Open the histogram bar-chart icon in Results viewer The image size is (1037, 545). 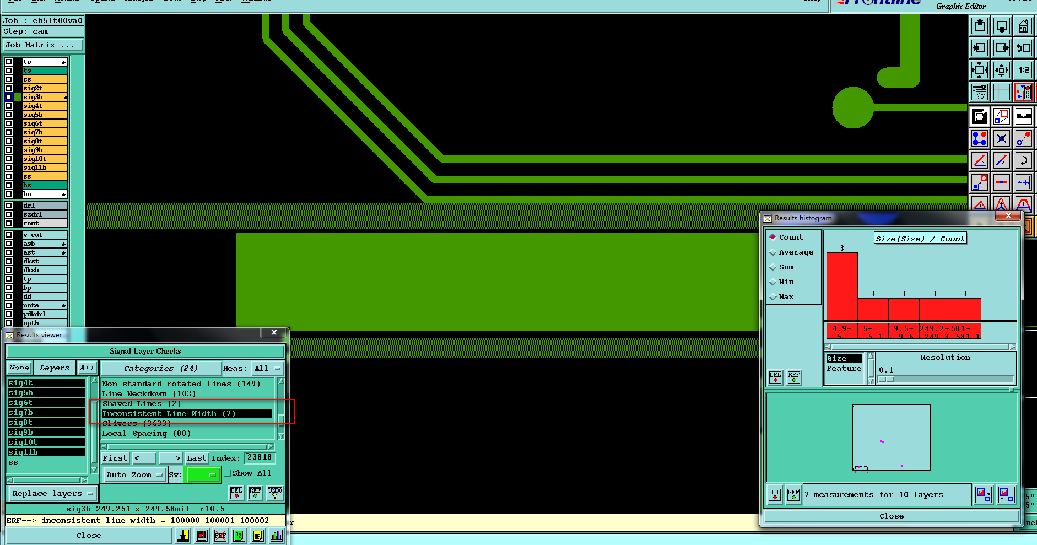coord(277,535)
